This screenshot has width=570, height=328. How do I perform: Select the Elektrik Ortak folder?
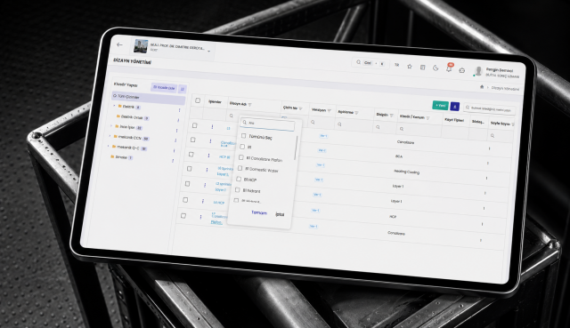pyautogui.click(x=133, y=117)
